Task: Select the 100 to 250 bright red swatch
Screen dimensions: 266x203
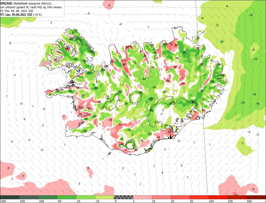Action: 218,197
